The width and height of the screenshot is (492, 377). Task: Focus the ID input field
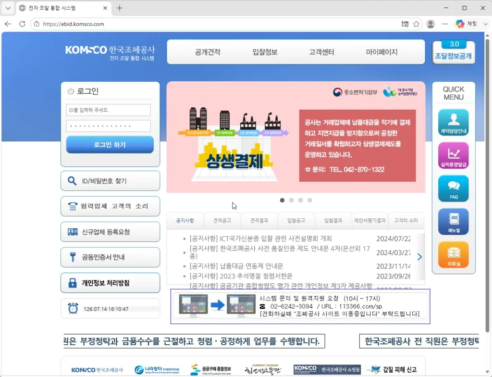click(x=108, y=110)
